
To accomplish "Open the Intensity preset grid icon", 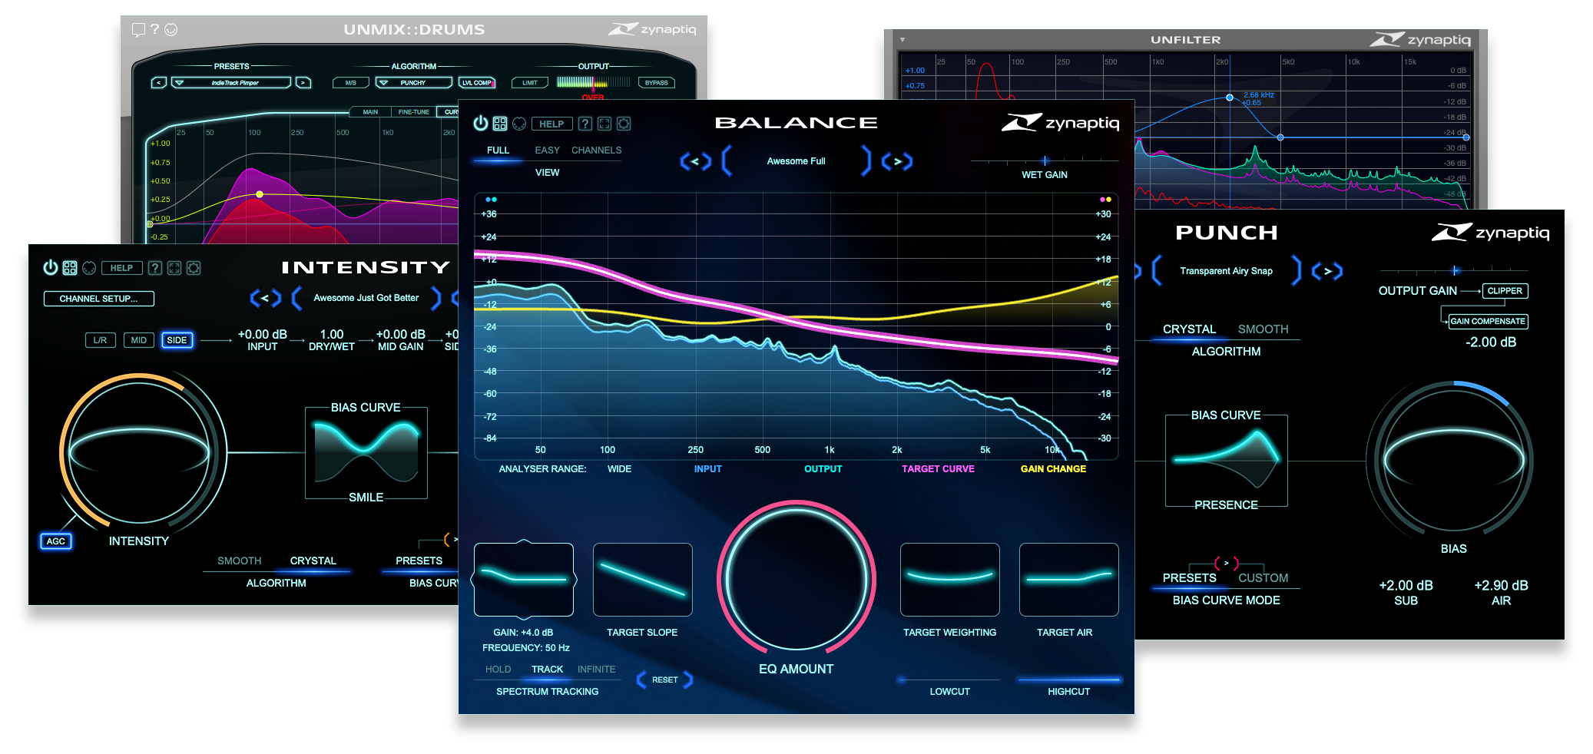I will (70, 268).
